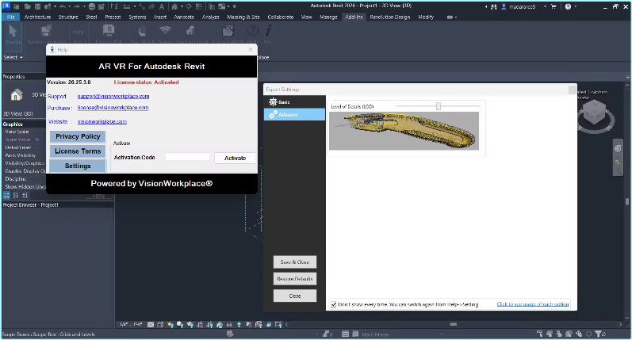Click the Close button in Export Settings sidebar
This screenshot has height=340, width=632.
295,296
